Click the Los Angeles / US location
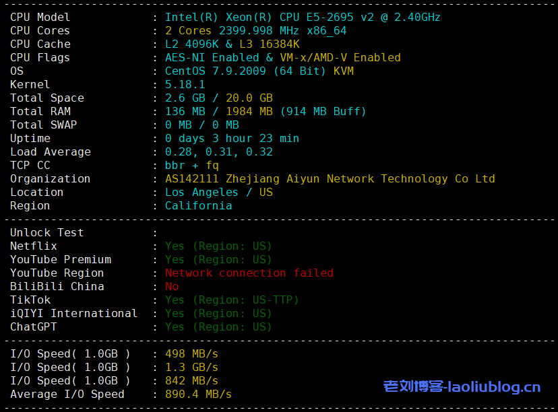Image resolution: width=558 pixels, height=412 pixels. click(218, 193)
